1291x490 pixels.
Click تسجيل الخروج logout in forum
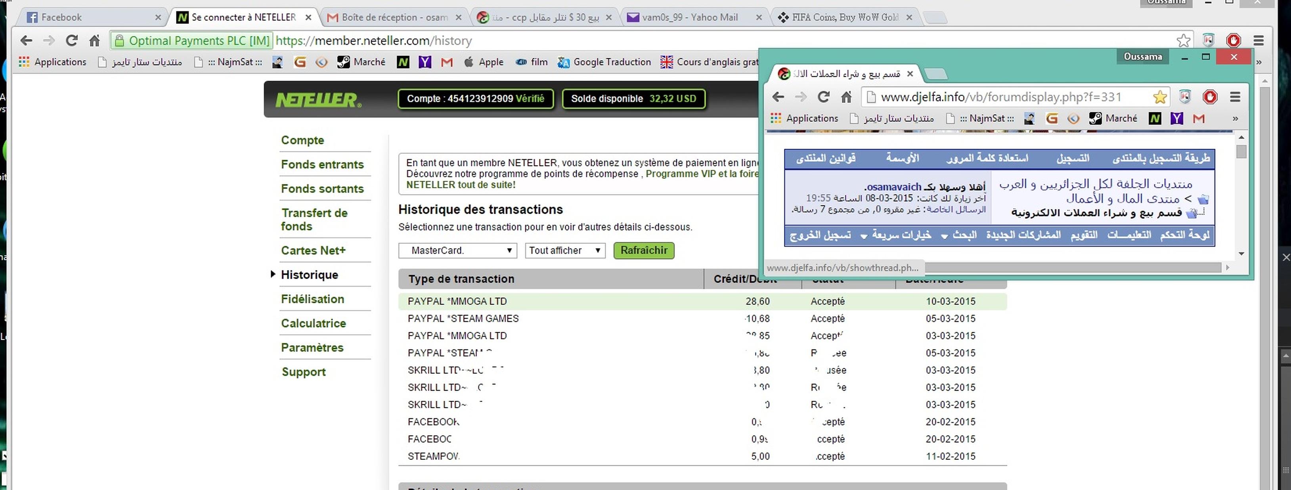(x=820, y=235)
